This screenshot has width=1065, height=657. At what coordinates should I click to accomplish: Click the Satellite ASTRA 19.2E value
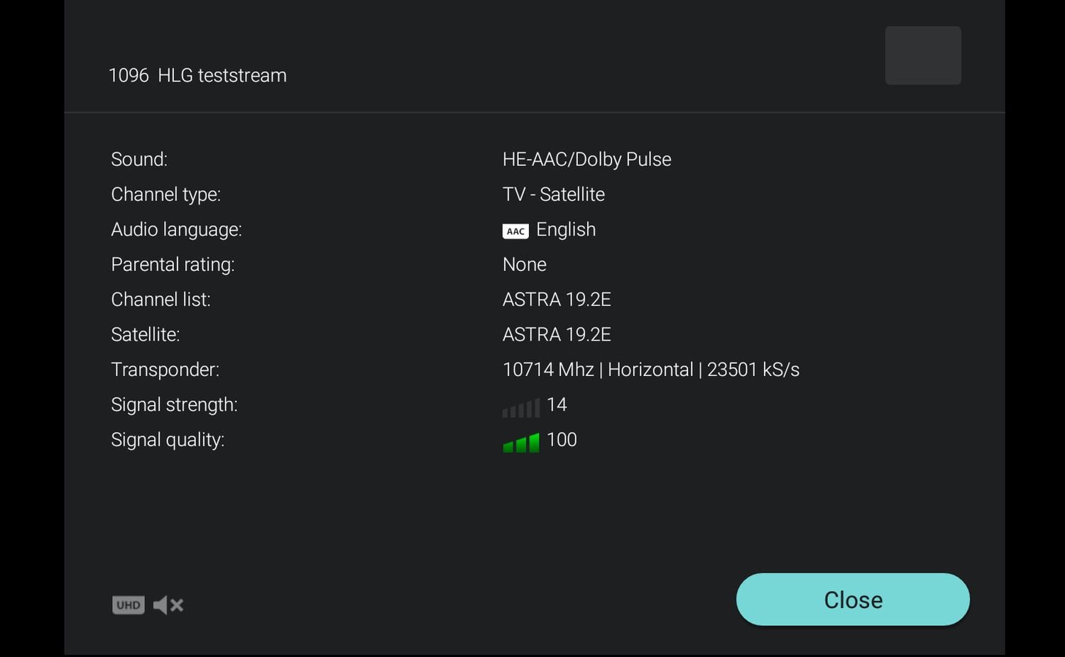click(557, 334)
